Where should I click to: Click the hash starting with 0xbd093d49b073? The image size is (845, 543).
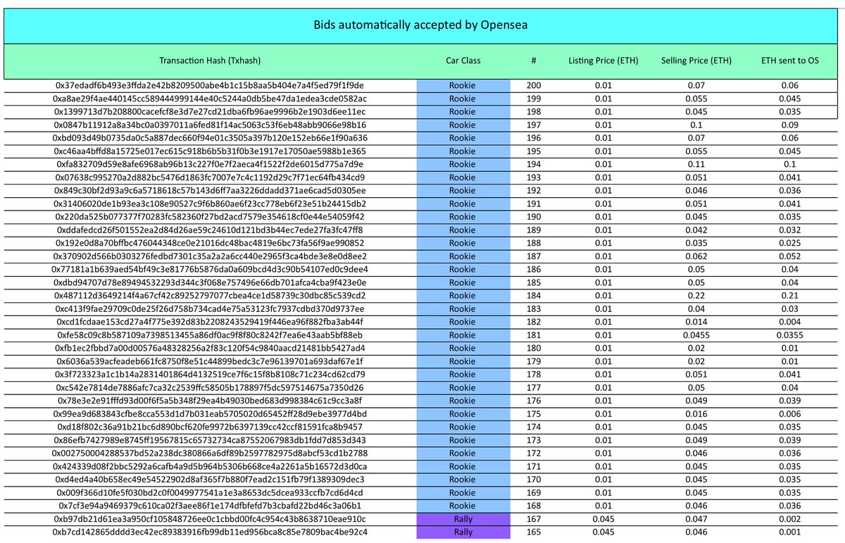[210, 138]
